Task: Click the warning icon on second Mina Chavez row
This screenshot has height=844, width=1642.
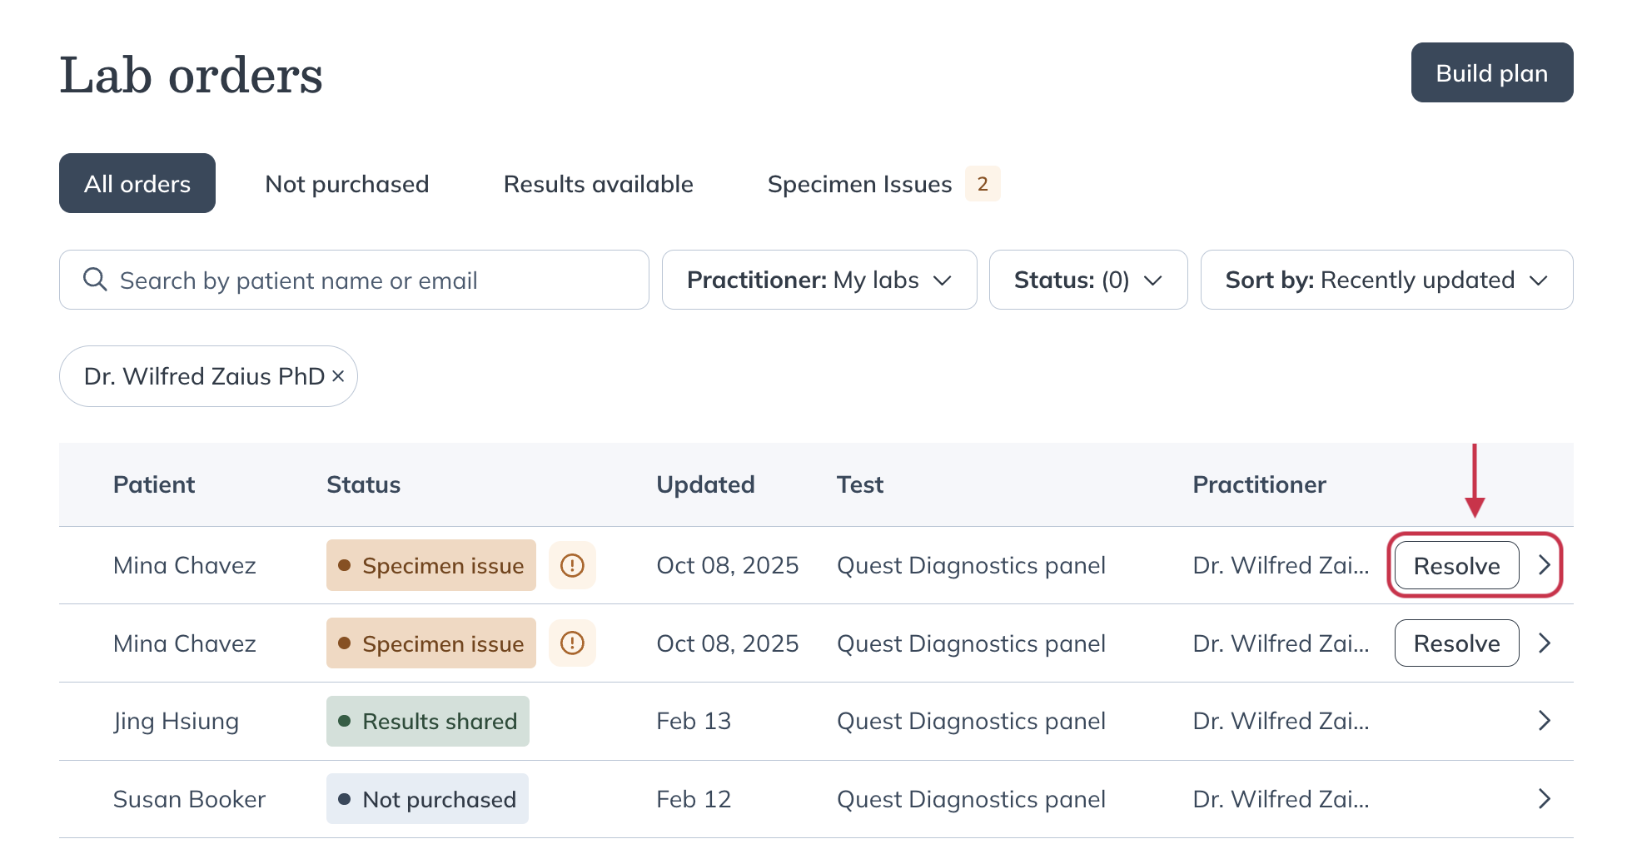Action: point(572,643)
